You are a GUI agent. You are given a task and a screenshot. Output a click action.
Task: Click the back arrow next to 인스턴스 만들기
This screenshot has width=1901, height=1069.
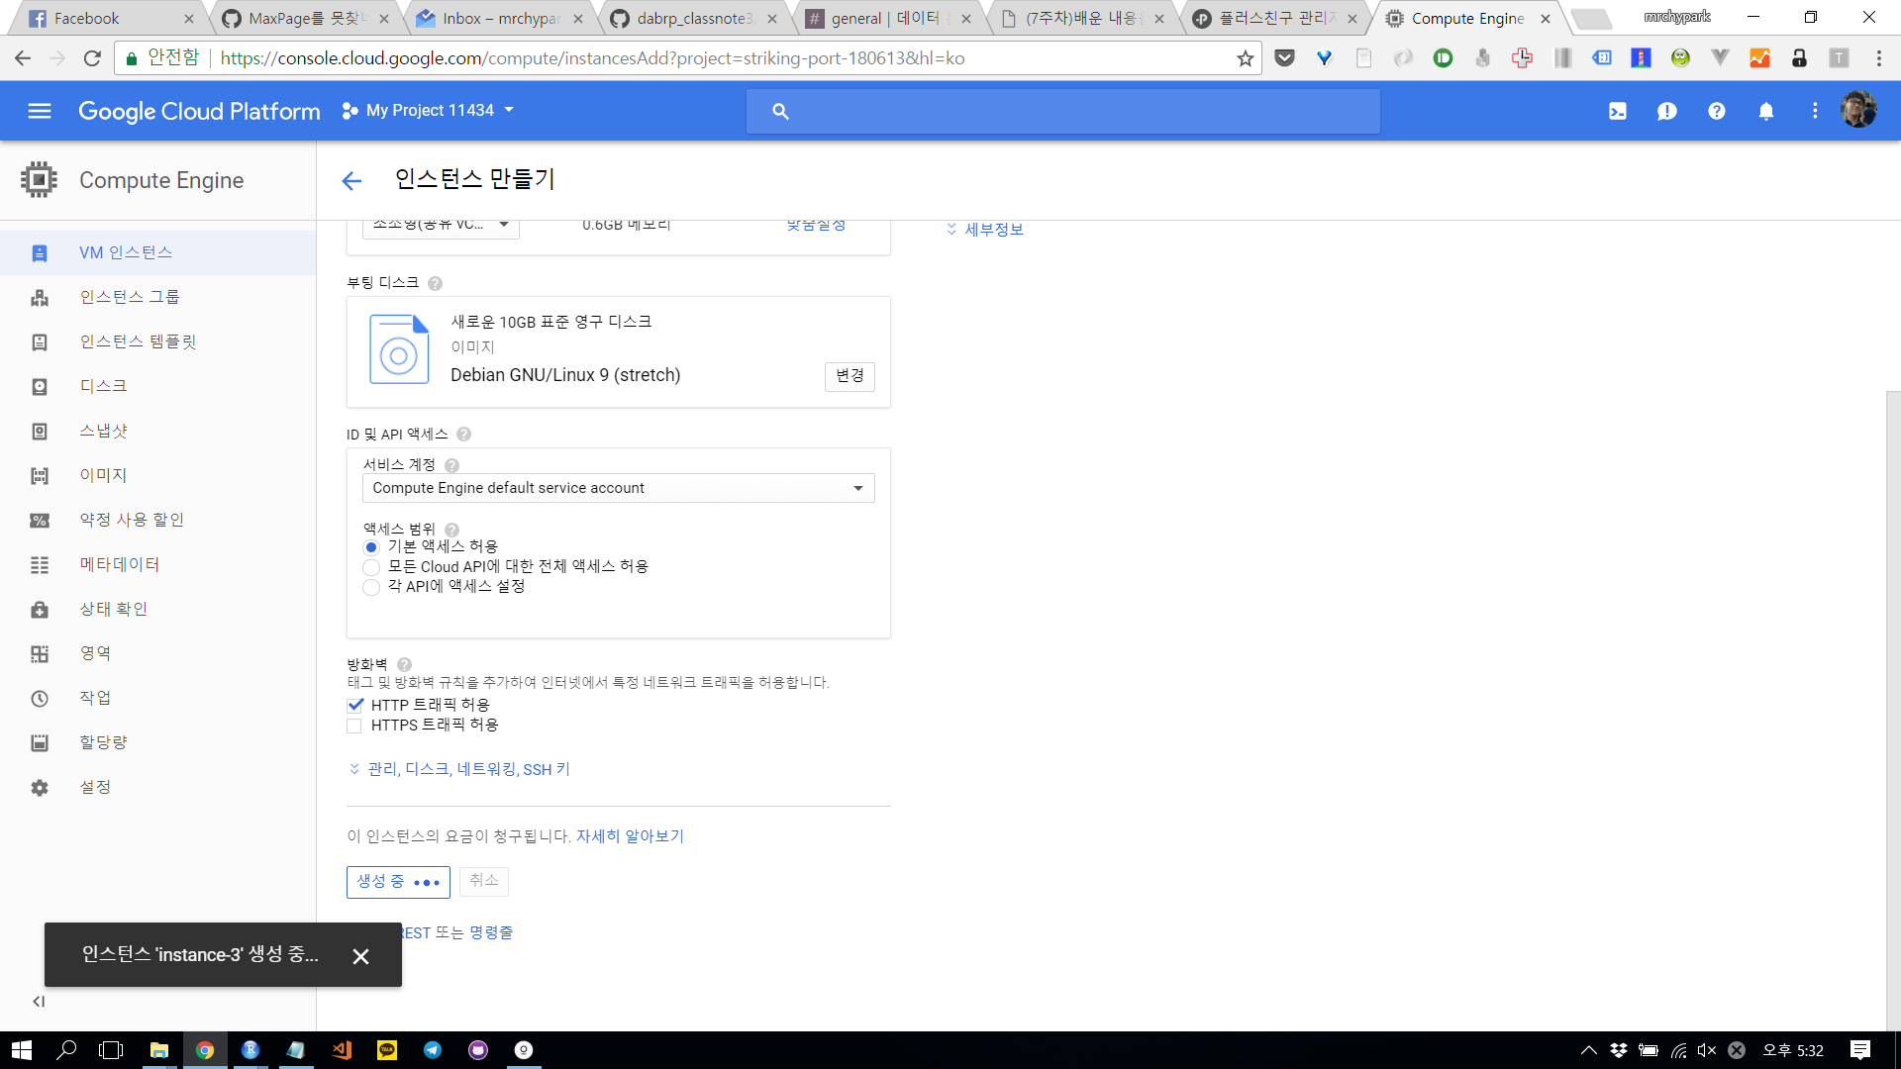pyautogui.click(x=351, y=180)
